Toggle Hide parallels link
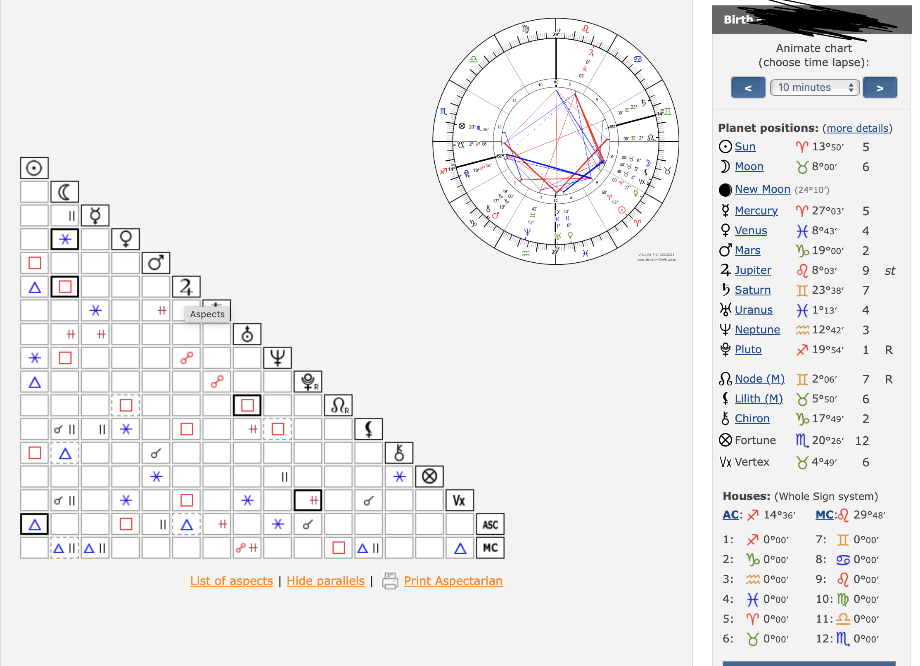Viewport: 920px width, 666px height. [325, 581]
